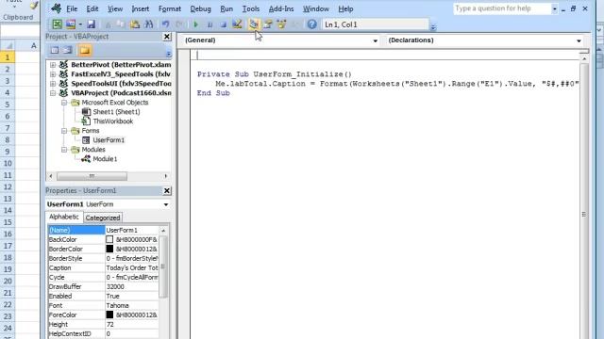This screenshot has width=604, height=339.
Task: Open the Insert UserForm dropdown arrow
Action: [x=80, y=24]
